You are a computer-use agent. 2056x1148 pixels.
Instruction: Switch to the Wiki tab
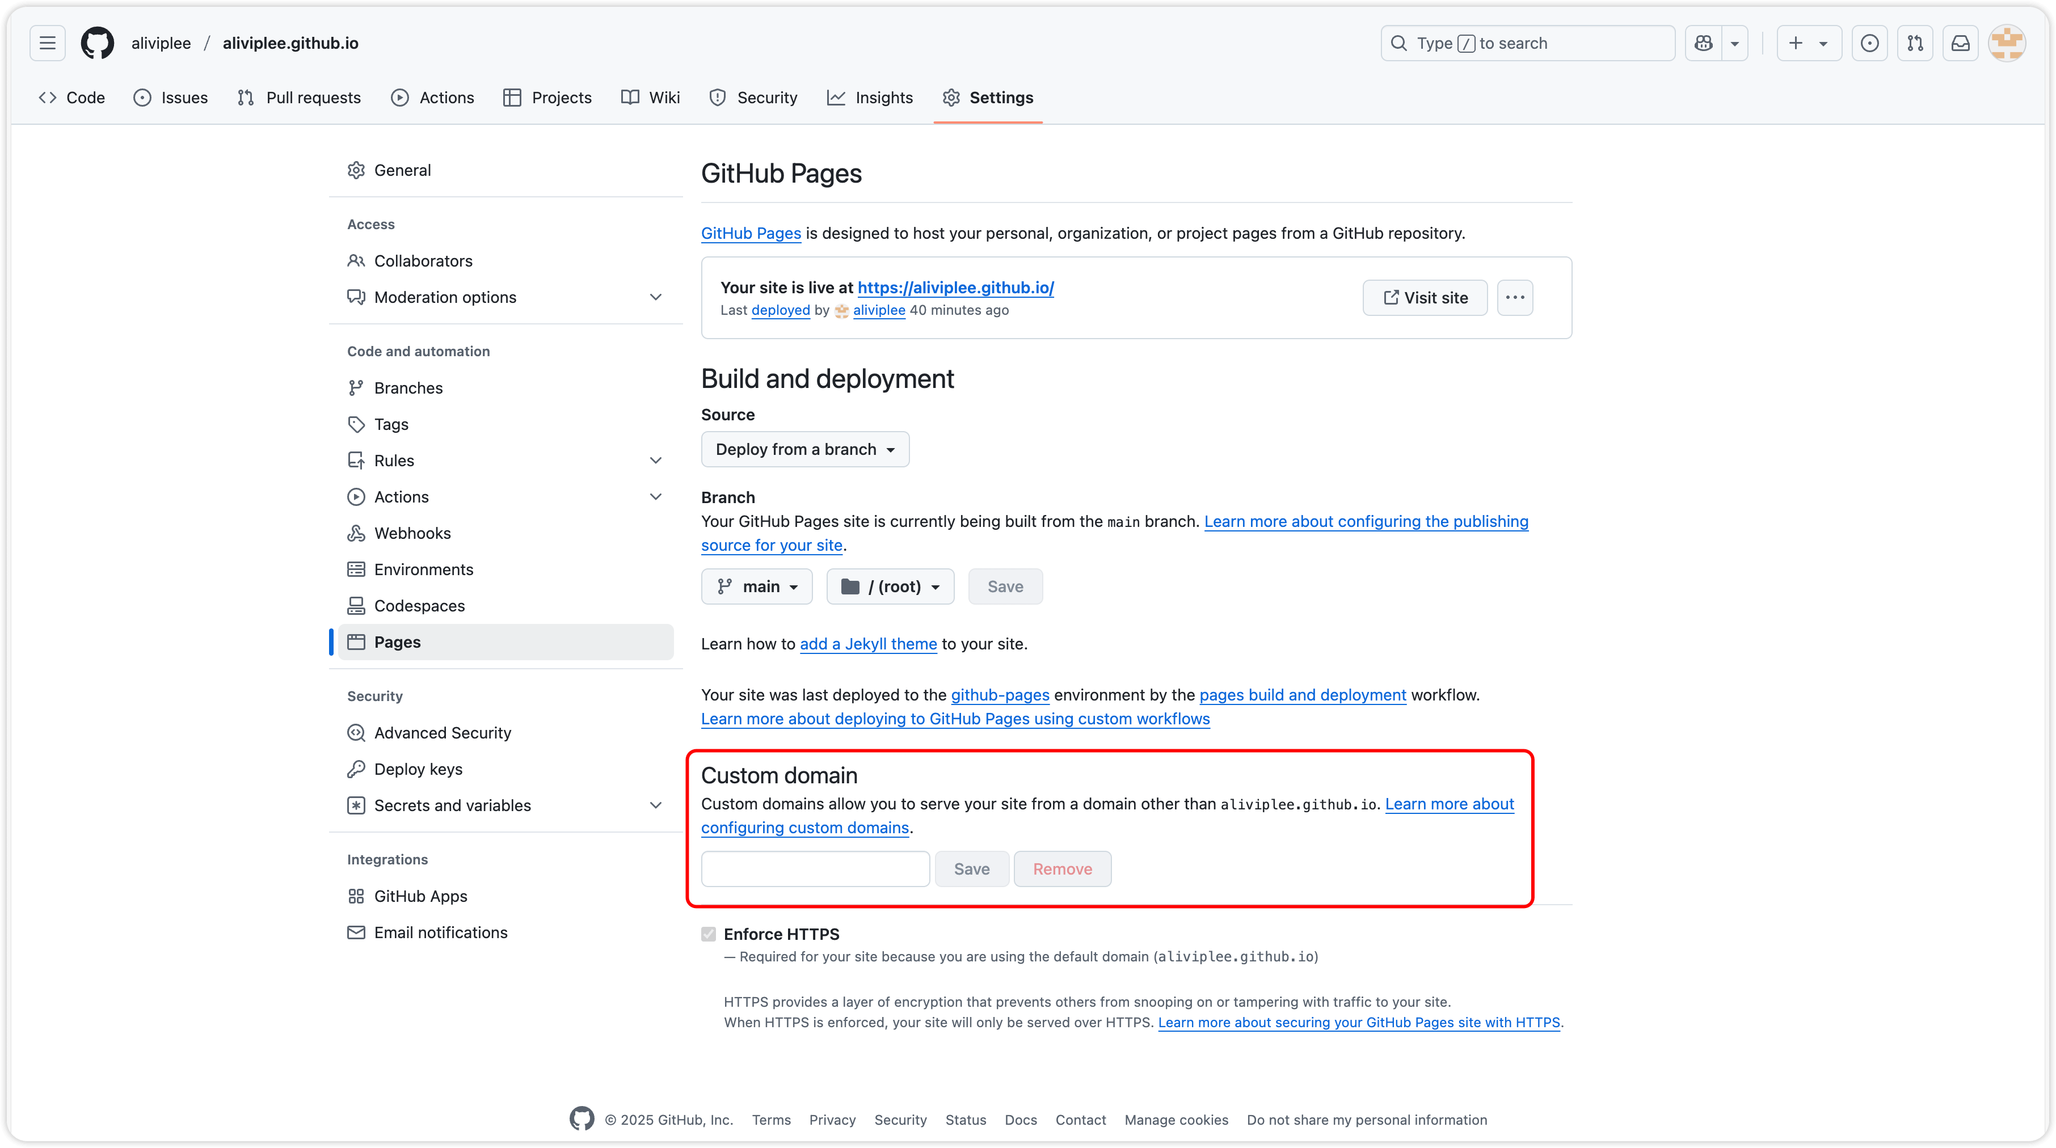651,98
